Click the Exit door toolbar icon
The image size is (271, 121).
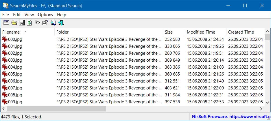pos(61,23)
